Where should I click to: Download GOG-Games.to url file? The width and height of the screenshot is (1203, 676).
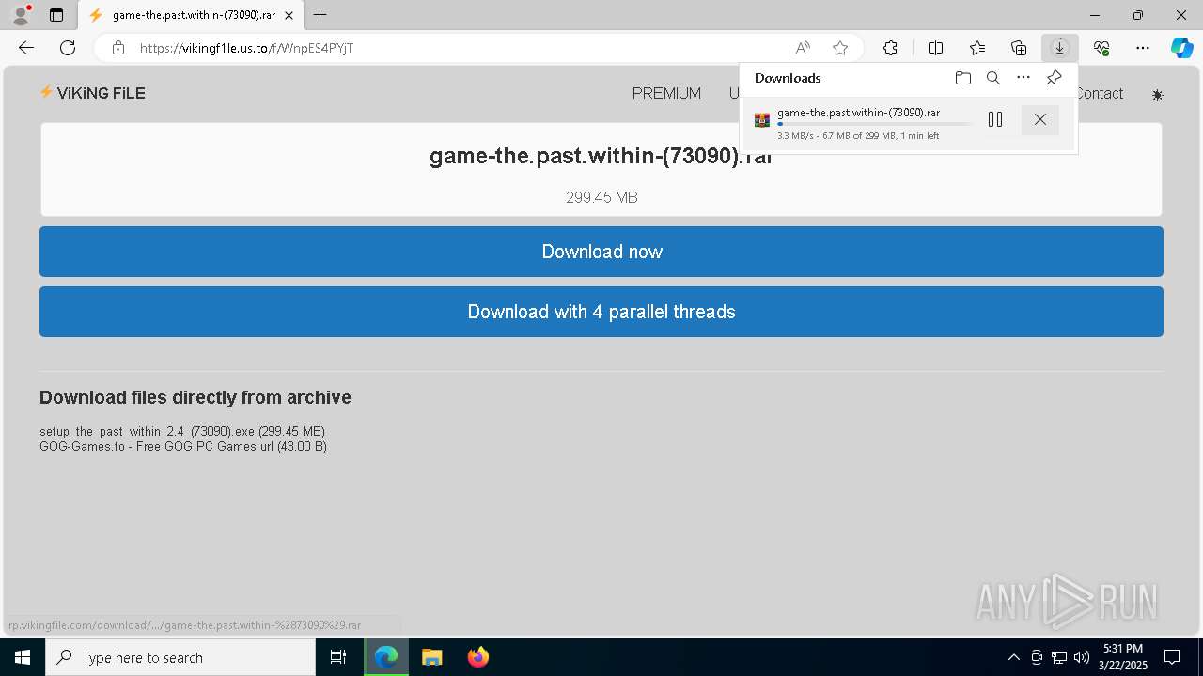click(183, 447)
